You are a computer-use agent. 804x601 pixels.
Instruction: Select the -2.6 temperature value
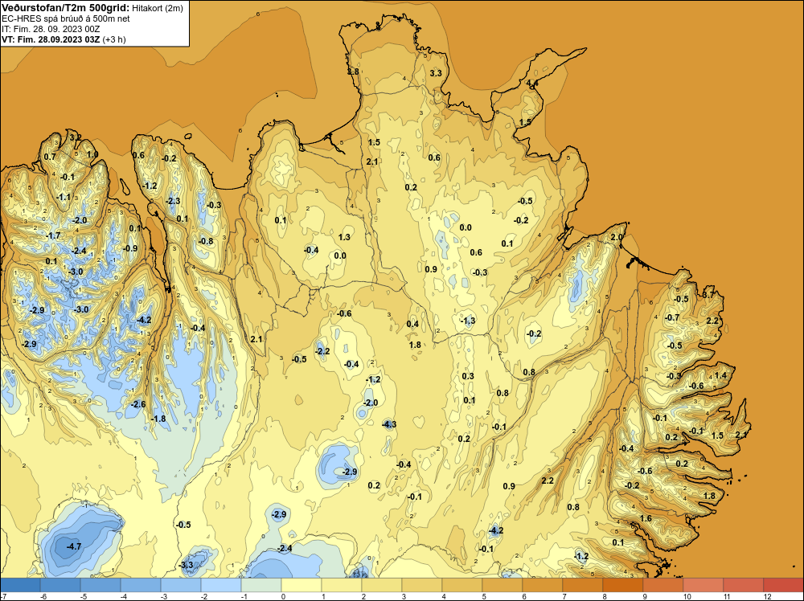point(138,404)
